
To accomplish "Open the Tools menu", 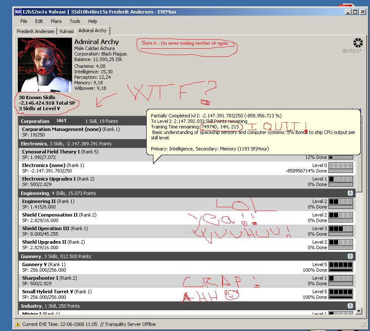I will pos(75,21).
